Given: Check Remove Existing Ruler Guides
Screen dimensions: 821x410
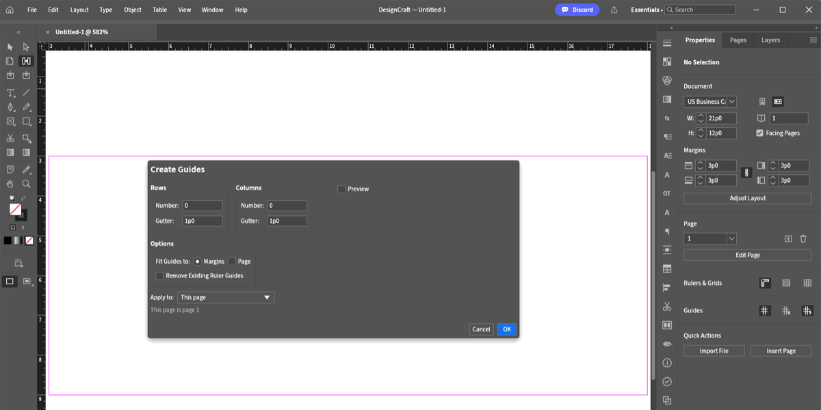Looking at the screenshot, I should click(159, 276).
